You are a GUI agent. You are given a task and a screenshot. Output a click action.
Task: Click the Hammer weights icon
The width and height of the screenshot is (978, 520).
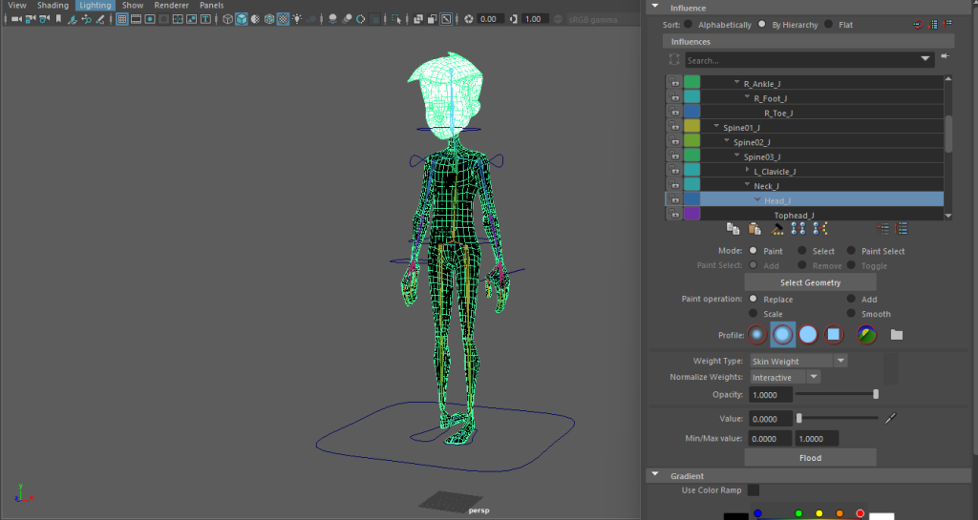tap(777, 229)
